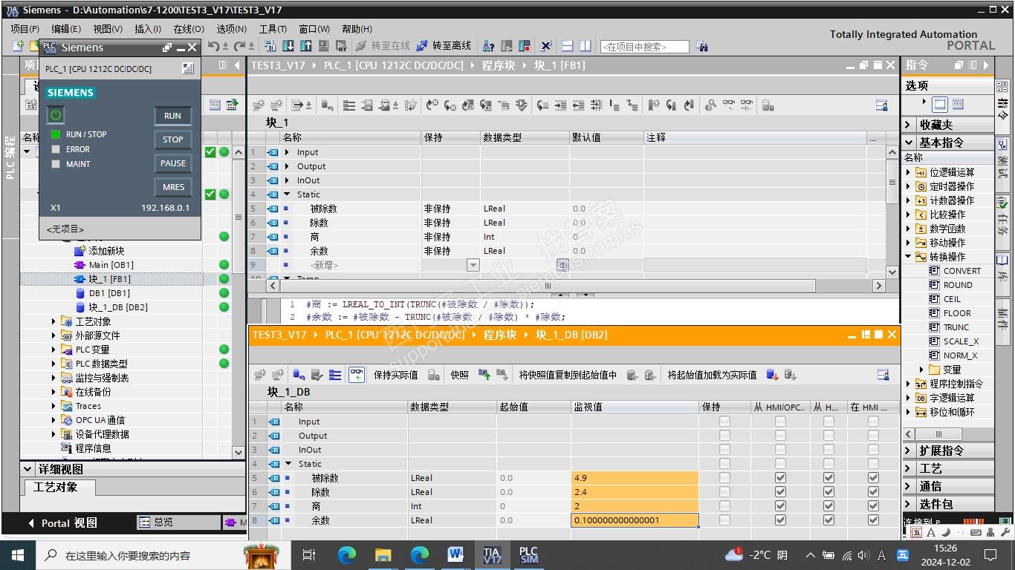This screenshot has height=570, width=1015.
Task: Click the PAUSE button in PLCSIM
Action: coord(172,163)
